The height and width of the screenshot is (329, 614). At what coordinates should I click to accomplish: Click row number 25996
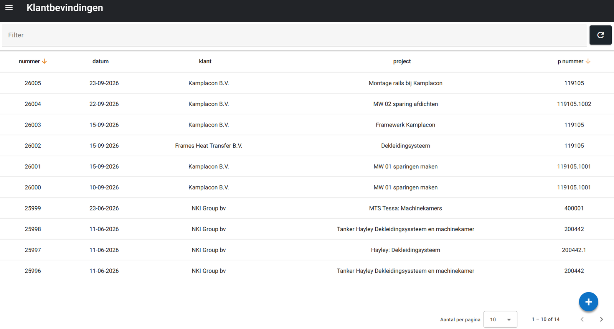tap(33, 271)
